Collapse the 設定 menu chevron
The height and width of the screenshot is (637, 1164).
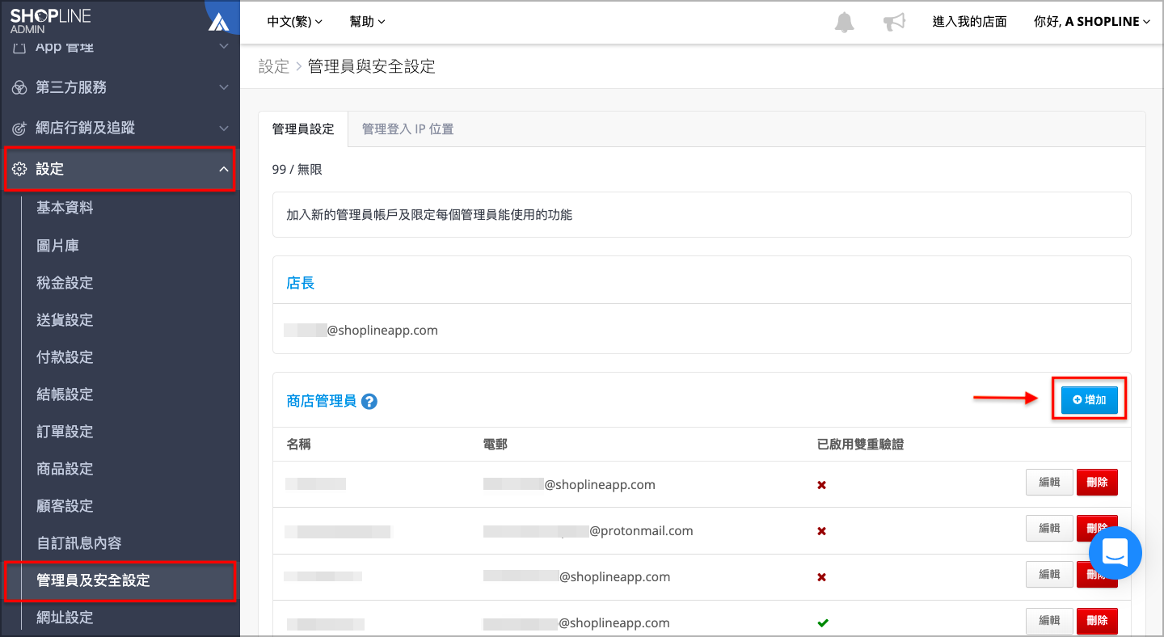(x=224, y=169)
